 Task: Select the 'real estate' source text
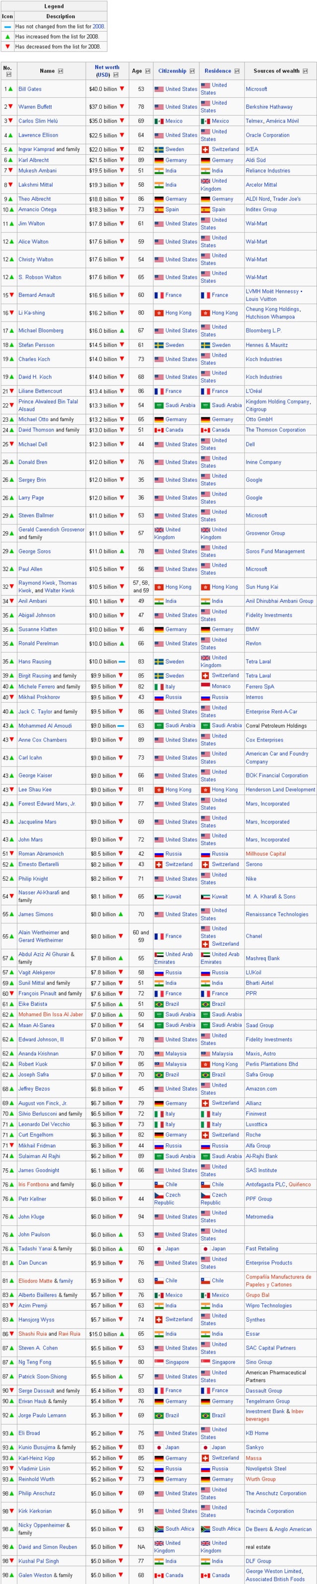258,1546
